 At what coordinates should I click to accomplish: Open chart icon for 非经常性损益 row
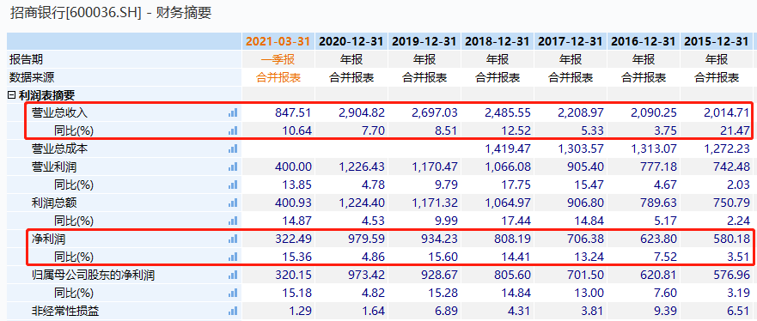click(x=233, y=312)
